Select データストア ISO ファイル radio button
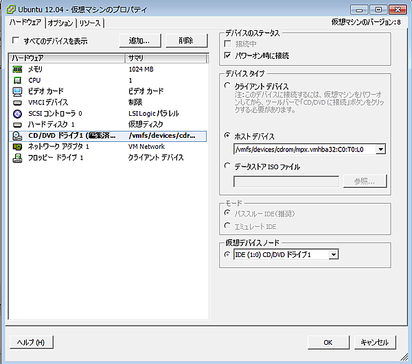Viewport: 412px width, 364px height. pyautogui.click(x=227, y=166)
